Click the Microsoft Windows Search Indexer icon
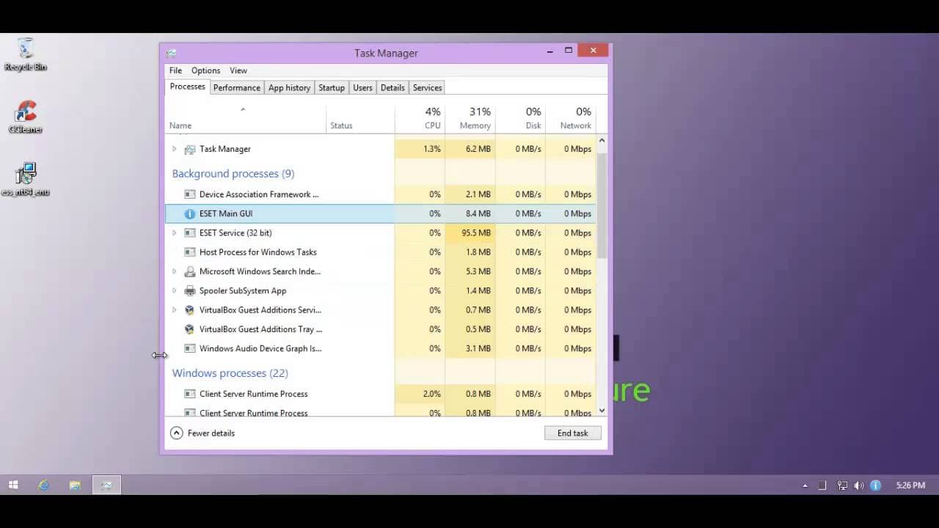This screenshot has width=939, height=528. 189,271
